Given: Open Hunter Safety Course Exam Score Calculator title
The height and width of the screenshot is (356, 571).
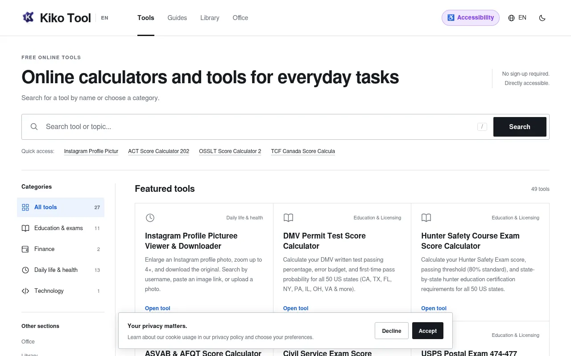Looking at the screenshot, I should [x=470, y=241].
